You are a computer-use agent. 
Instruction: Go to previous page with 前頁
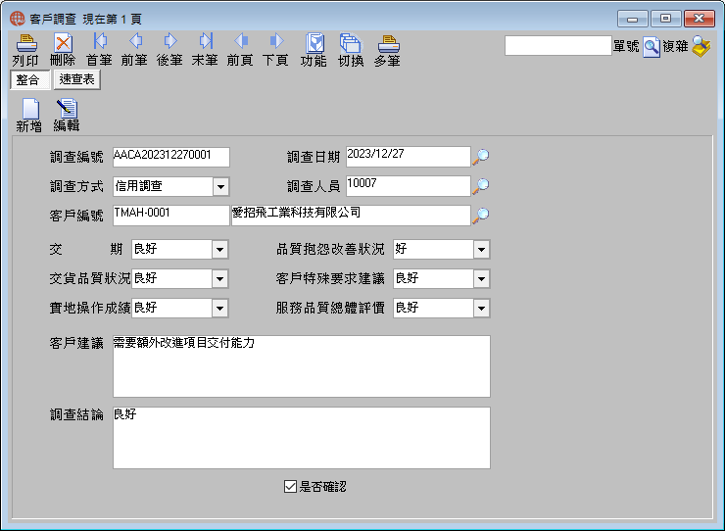tap(241, 41)
